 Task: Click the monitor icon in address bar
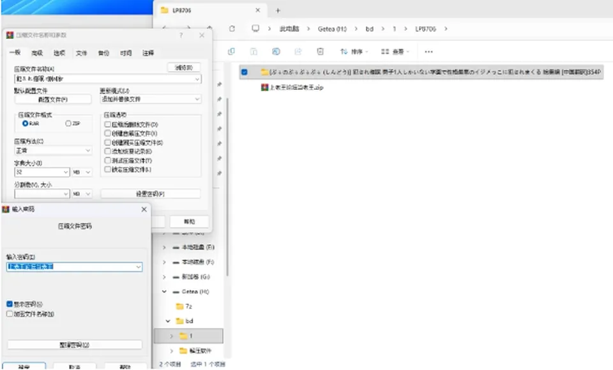(x=255, y=29)
